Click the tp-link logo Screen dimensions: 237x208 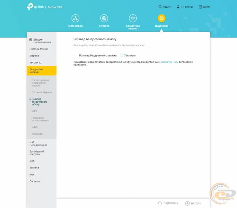pyautogui.click(x=35, y=7)
